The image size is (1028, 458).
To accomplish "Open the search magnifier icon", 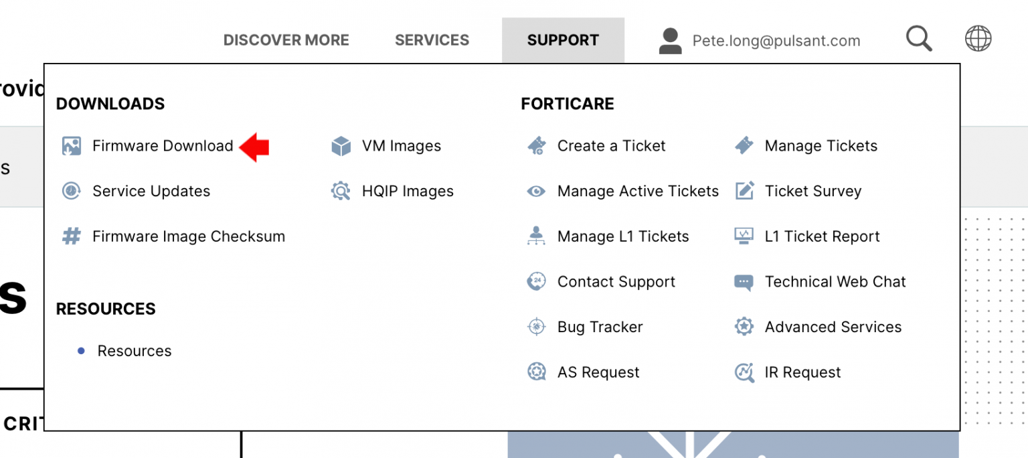I will [x=918, y=38].
